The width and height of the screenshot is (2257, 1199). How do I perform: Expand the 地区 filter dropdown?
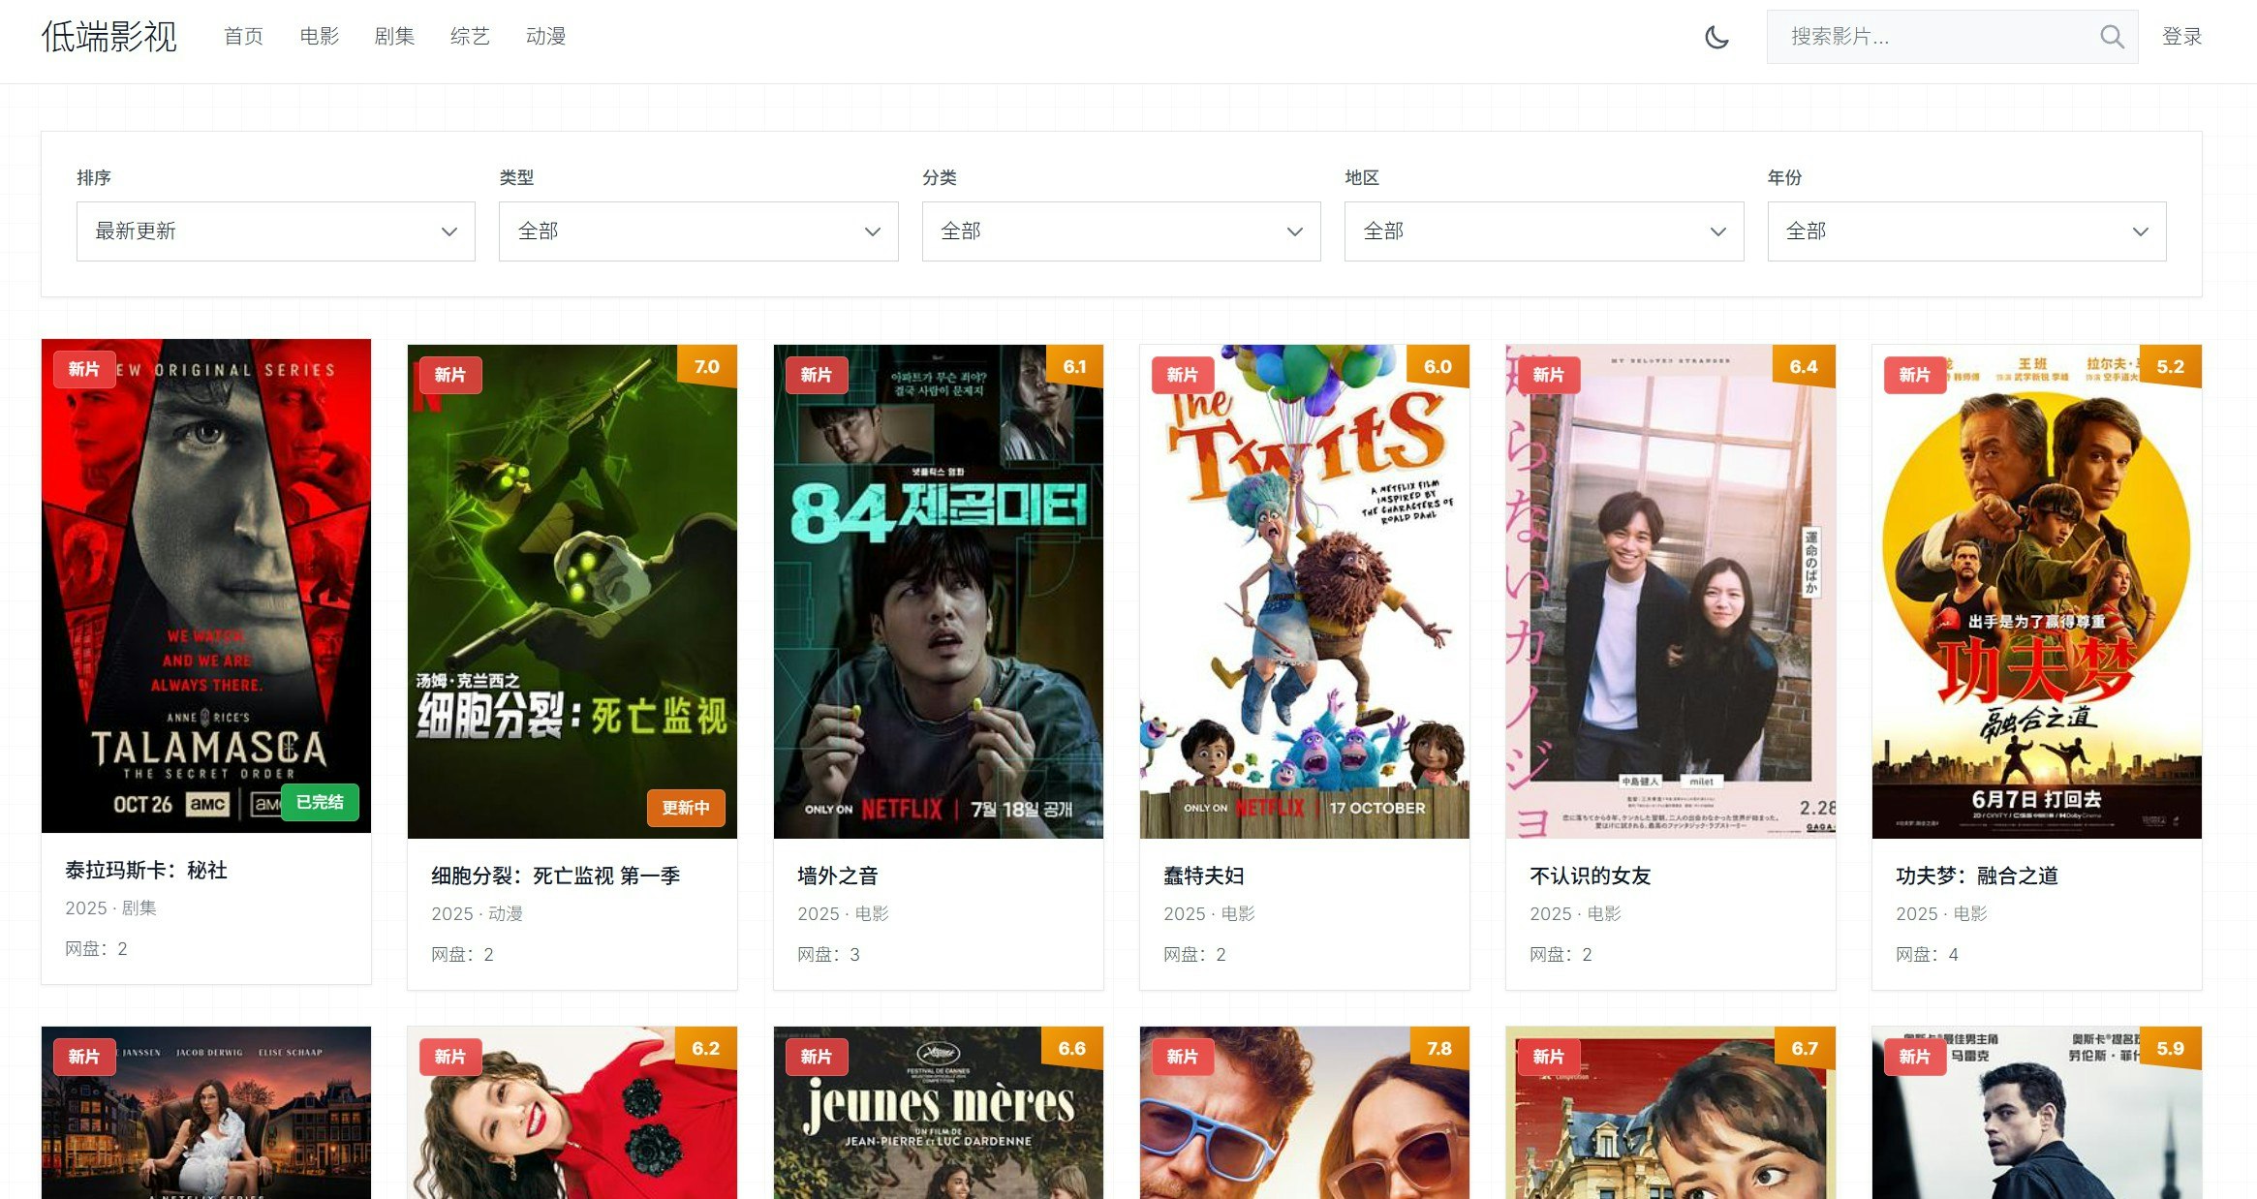tap(1543, 231)
